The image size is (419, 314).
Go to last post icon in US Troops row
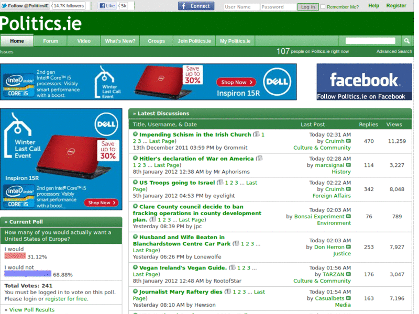[348, 189]
